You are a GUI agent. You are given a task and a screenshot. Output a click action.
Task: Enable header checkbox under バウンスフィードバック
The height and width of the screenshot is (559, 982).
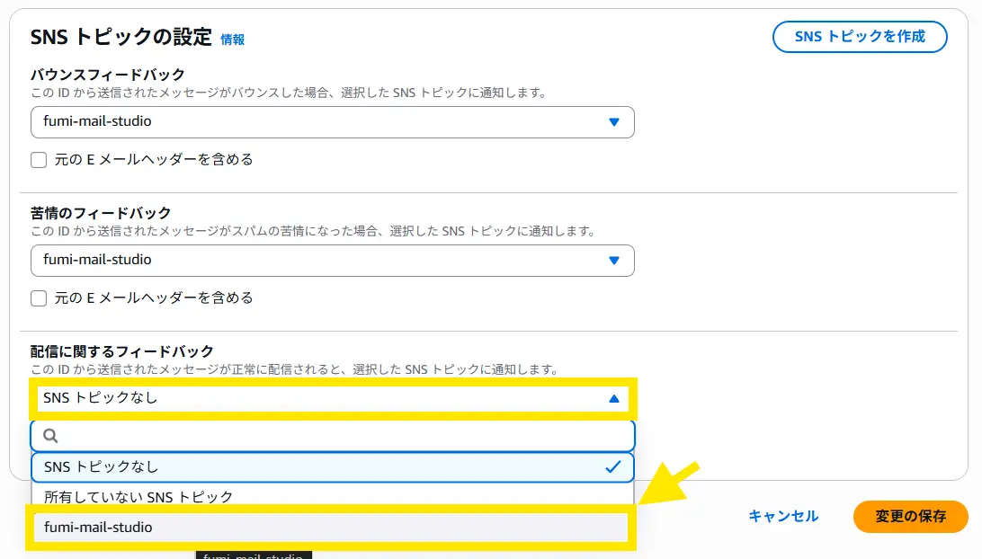39,160
